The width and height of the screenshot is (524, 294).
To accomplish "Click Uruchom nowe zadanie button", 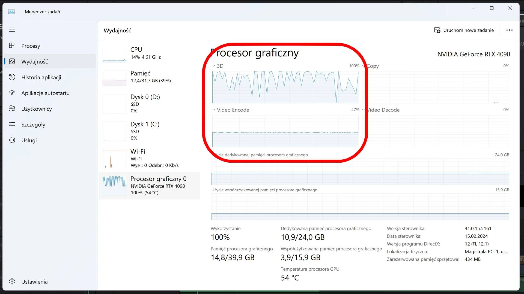I will pyautogui.click(x=464, y=30).
